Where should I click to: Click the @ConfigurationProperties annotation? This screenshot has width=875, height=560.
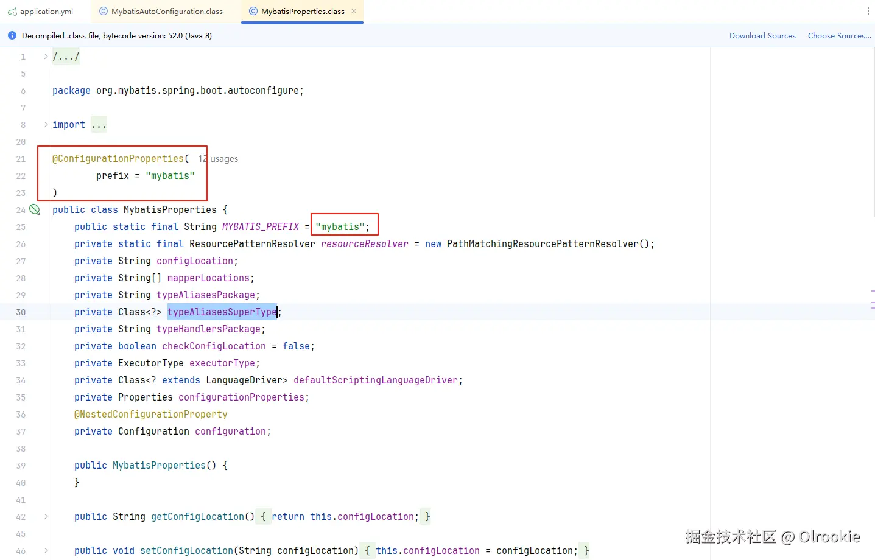118,159
